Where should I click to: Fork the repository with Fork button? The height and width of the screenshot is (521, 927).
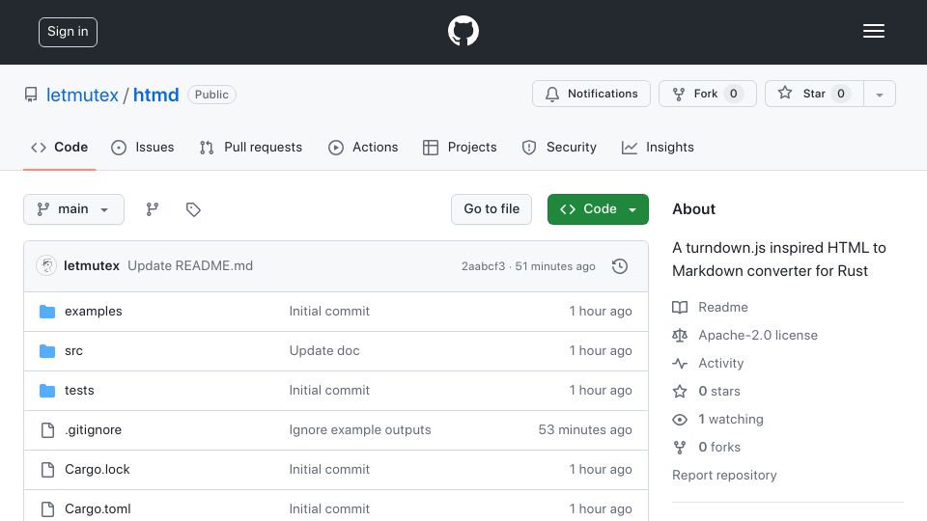point(708,94)
